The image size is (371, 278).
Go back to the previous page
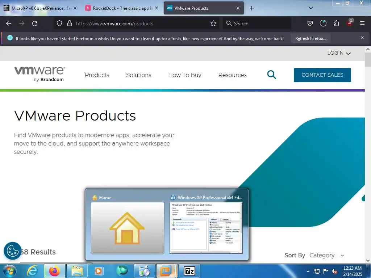(9, 24)
